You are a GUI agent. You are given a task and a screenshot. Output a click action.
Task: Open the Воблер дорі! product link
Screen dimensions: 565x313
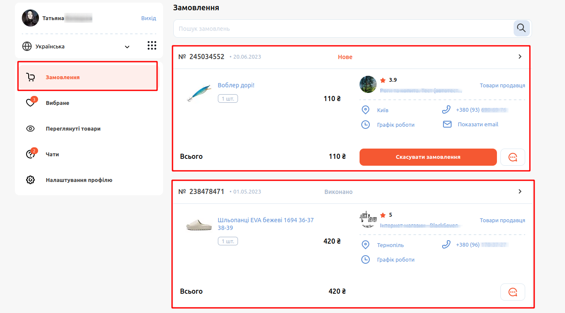click(x=236, y=85)
